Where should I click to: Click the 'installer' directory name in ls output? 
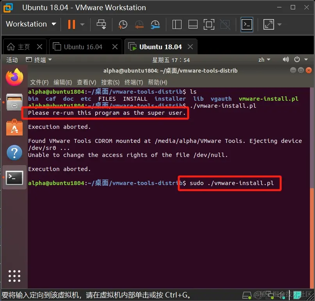click(170, 99)
